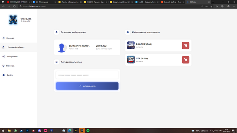Show hidden system tray icons
Viewport: 237px width, 133px height.
tap(210, 130)
